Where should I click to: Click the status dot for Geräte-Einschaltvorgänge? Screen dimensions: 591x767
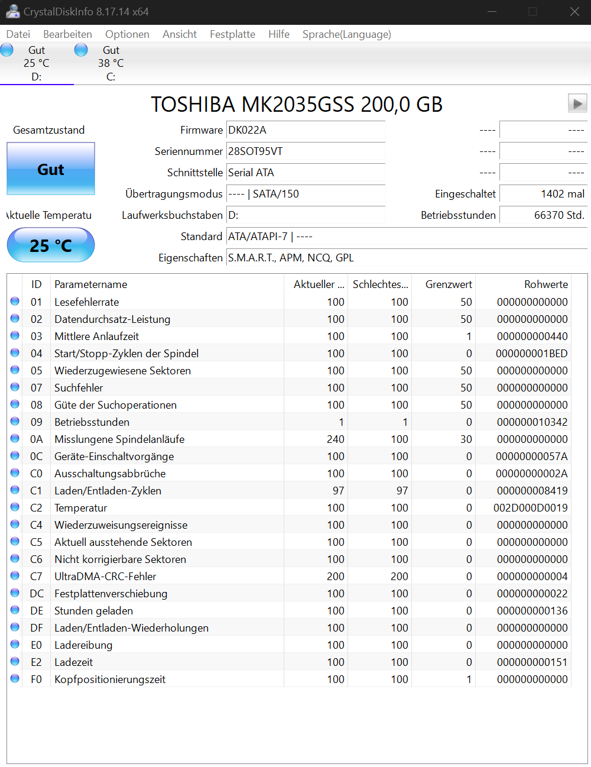(15, 455)
